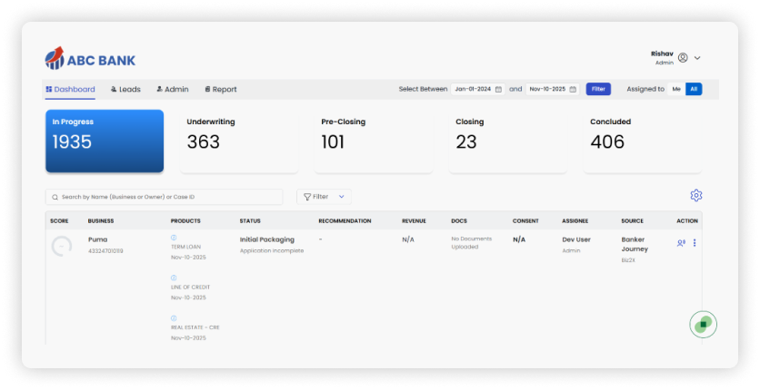Click the green floating chat widget icon
Screen dimensions: 760x390
tap(703, 324)
